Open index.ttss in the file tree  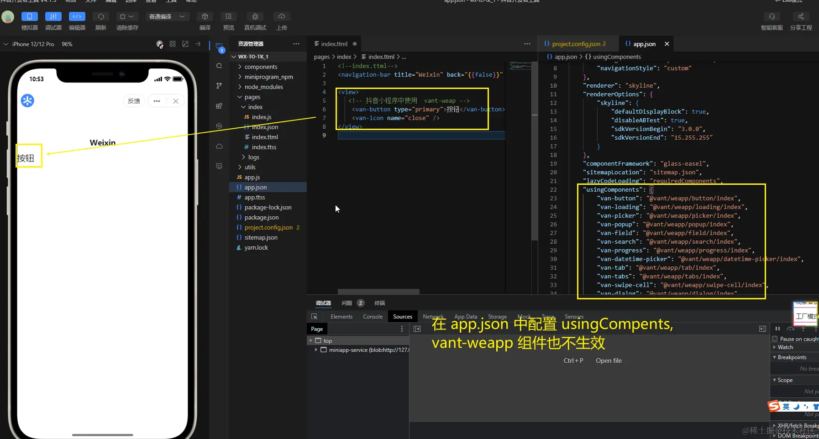[268, 147]
